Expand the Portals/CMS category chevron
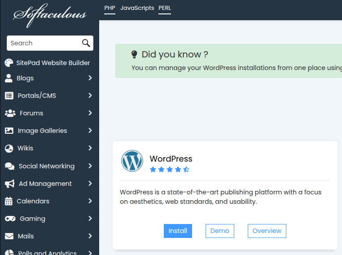This screenshot has width=342, height=255. coord(90,96)
